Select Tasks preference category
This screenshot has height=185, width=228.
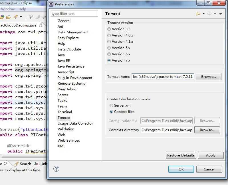(x=62, y=101)
